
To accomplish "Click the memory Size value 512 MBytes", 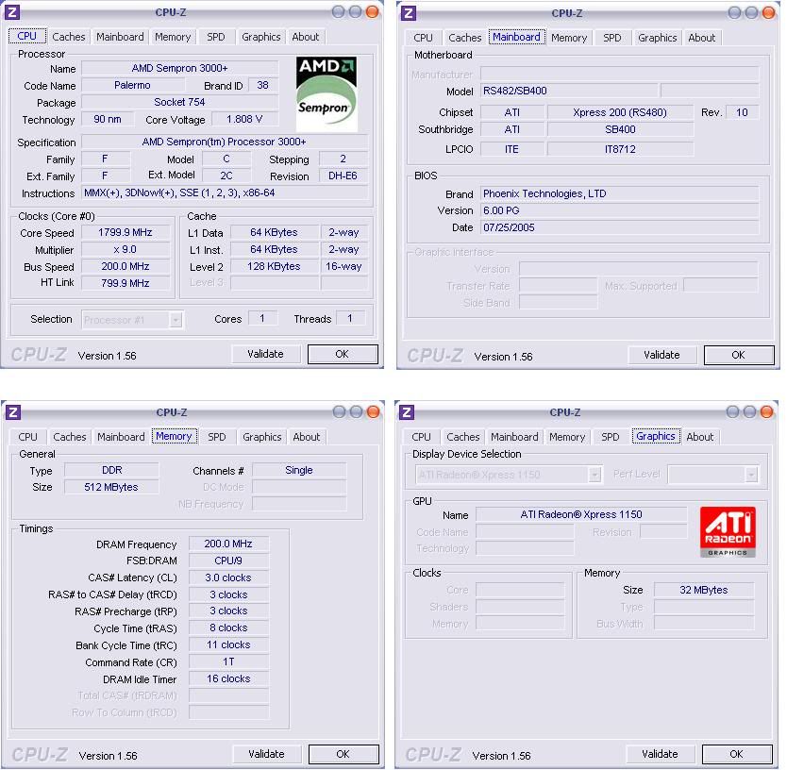I will (111, 487).
